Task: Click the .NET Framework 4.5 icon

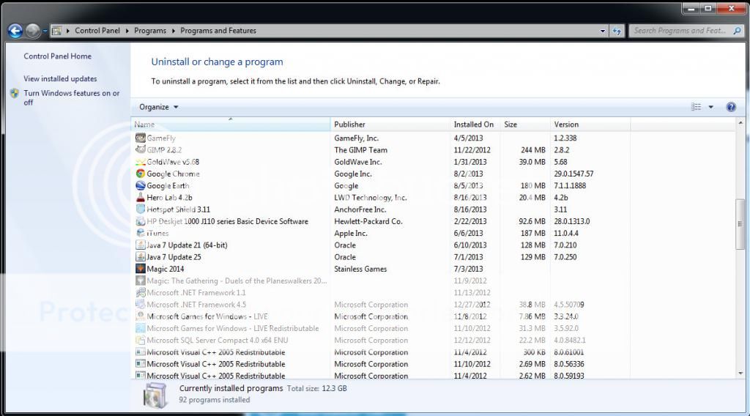Action: point(140,305)
